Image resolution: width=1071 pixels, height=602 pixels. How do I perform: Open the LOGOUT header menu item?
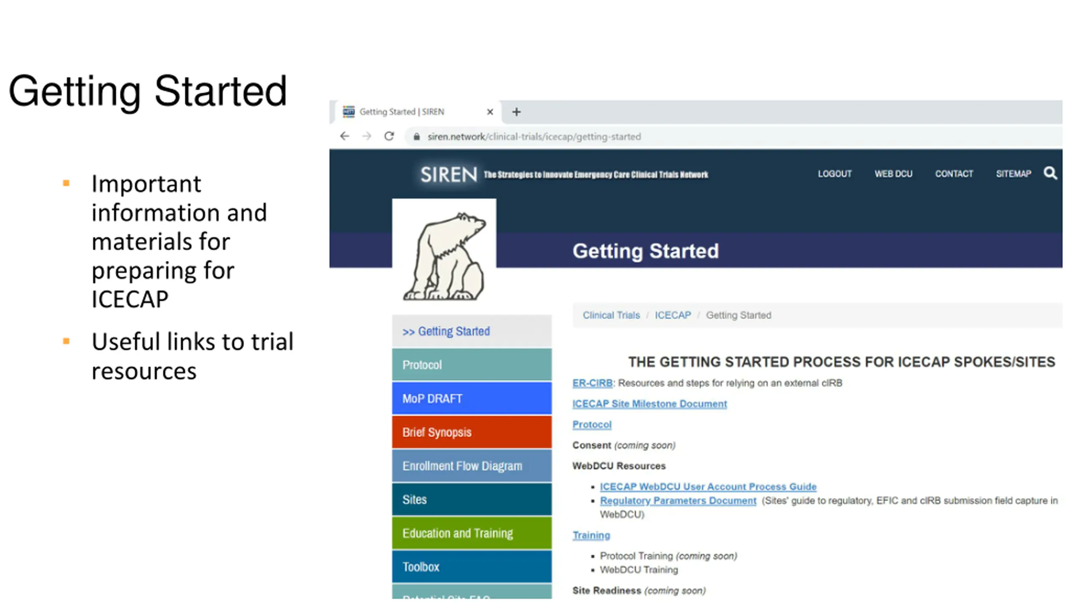click(x=835, y=174)
